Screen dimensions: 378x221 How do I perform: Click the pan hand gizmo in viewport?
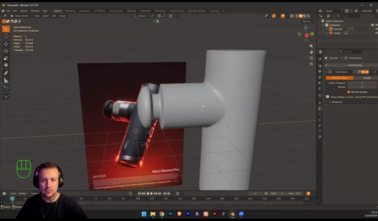311,52
